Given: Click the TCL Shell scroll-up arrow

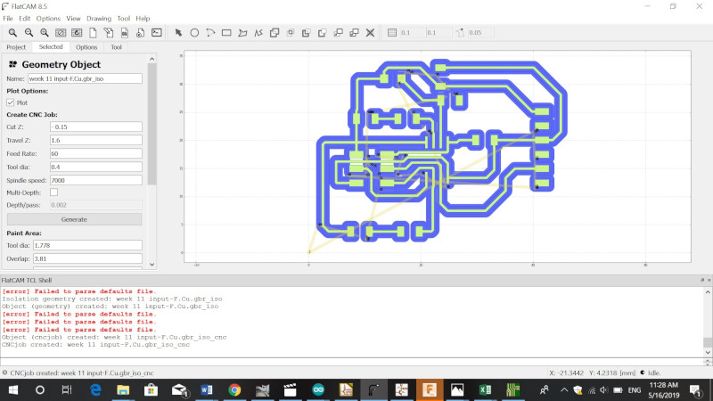Looking at the screenshot, I should (708, 292).
